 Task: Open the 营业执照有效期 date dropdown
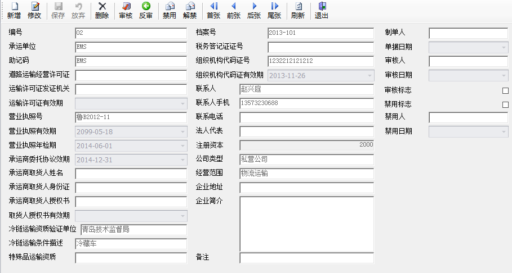click(x=183, y=132)
